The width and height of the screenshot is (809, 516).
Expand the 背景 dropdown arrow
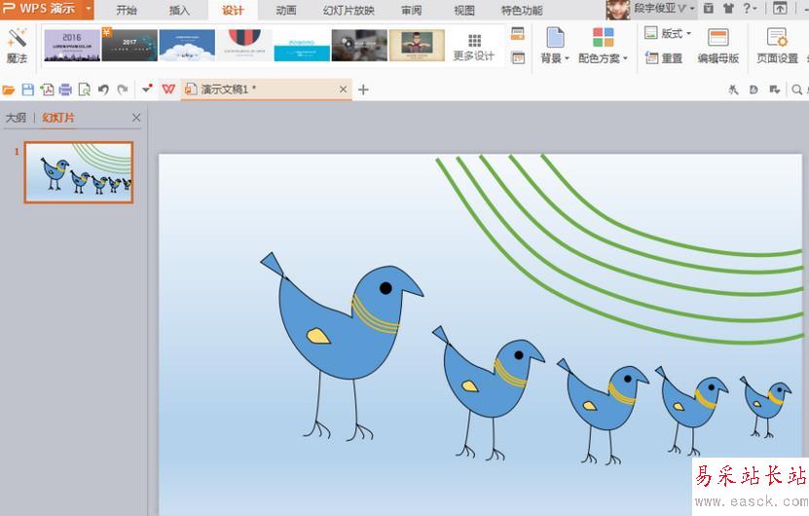pos(567,58)
